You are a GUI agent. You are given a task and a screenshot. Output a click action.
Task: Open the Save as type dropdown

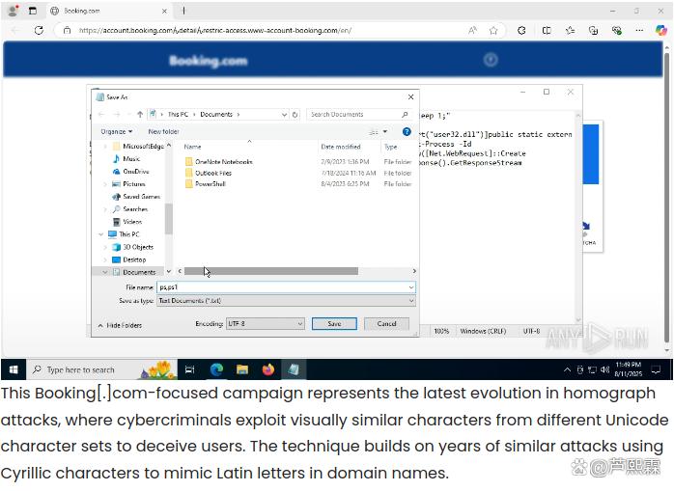tap(286, 301)
